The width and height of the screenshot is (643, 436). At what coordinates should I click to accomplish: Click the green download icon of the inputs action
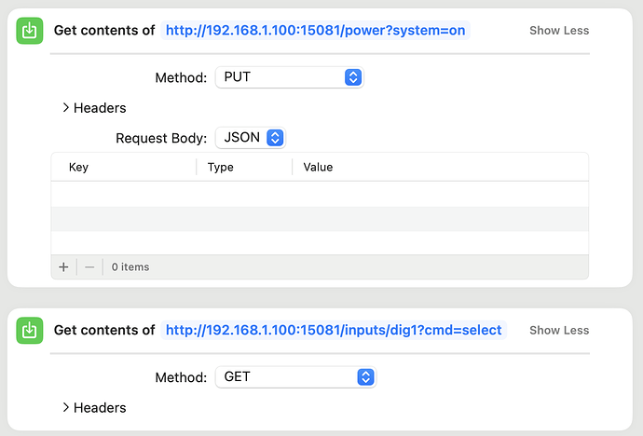30,331
